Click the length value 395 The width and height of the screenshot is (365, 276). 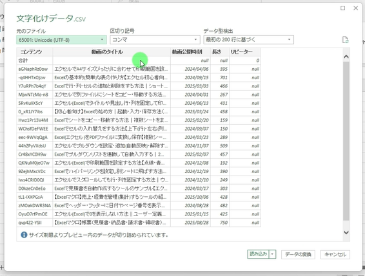(220, 69)
